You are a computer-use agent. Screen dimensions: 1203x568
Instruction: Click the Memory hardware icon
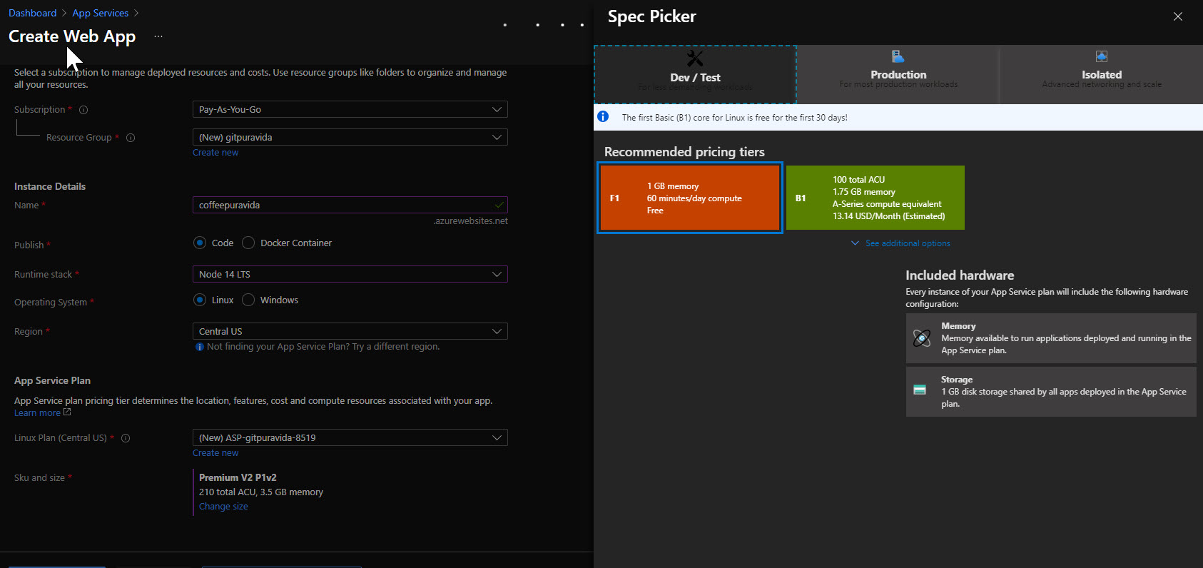pos(922,338)
